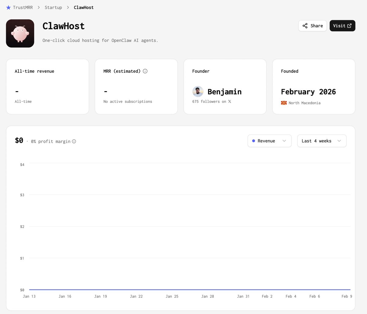Open the MRR estimated info icon

pos(145,71)
